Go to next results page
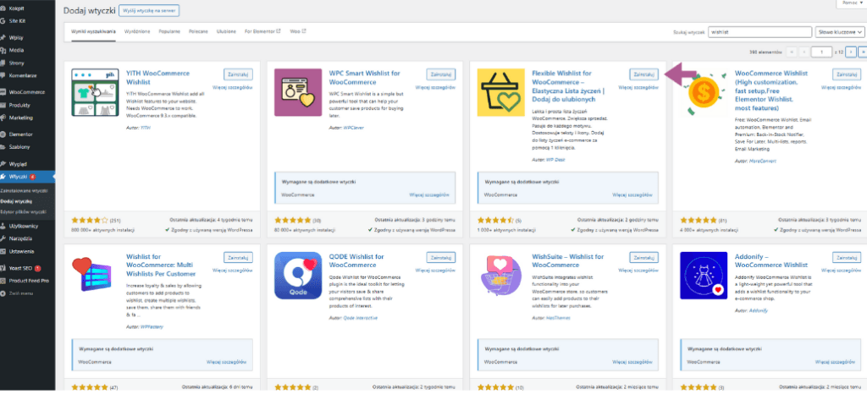The height and width of the screenshot is (394, 867). pos(852,52)
